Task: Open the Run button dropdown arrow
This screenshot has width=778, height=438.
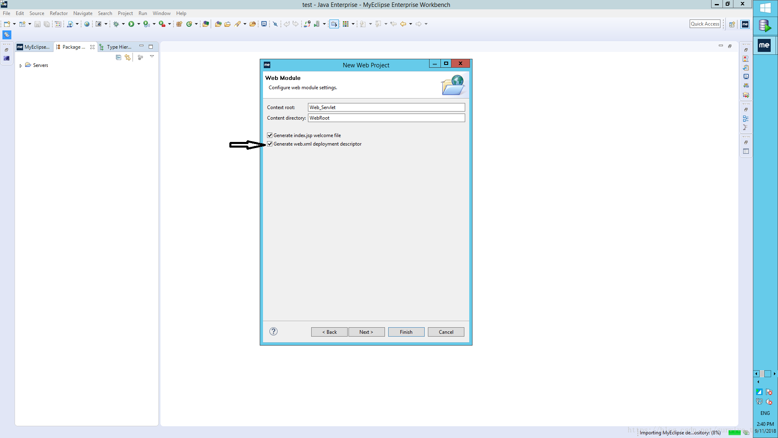Action: click(x=139, y=24)
